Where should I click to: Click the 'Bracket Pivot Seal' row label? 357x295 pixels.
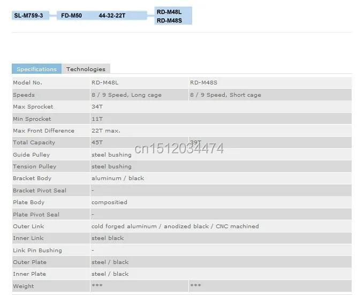(x=40, y=190)
